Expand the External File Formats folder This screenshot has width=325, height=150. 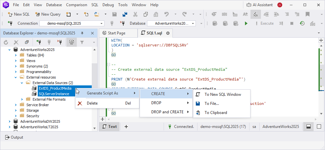pos(22,100)
